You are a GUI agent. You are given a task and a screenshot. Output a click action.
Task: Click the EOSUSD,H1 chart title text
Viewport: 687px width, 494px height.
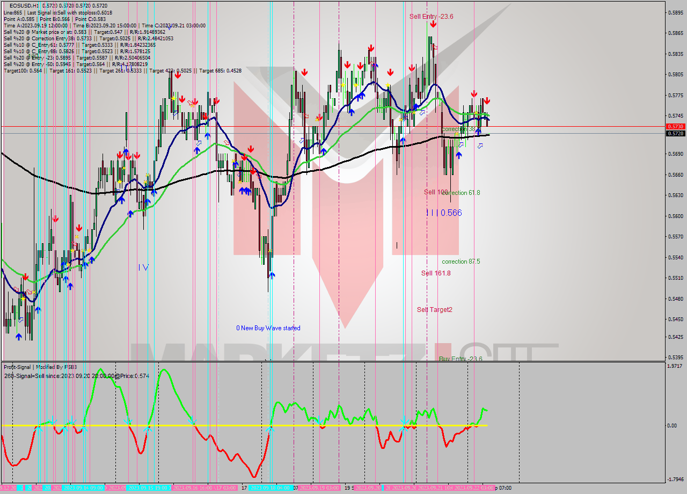pyautogui.click(x=24, y=5)
